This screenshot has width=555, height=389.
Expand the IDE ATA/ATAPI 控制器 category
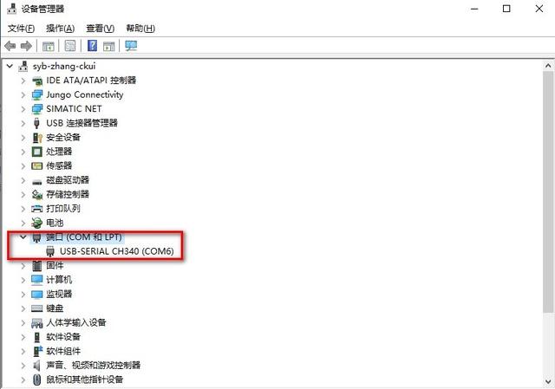23,81
